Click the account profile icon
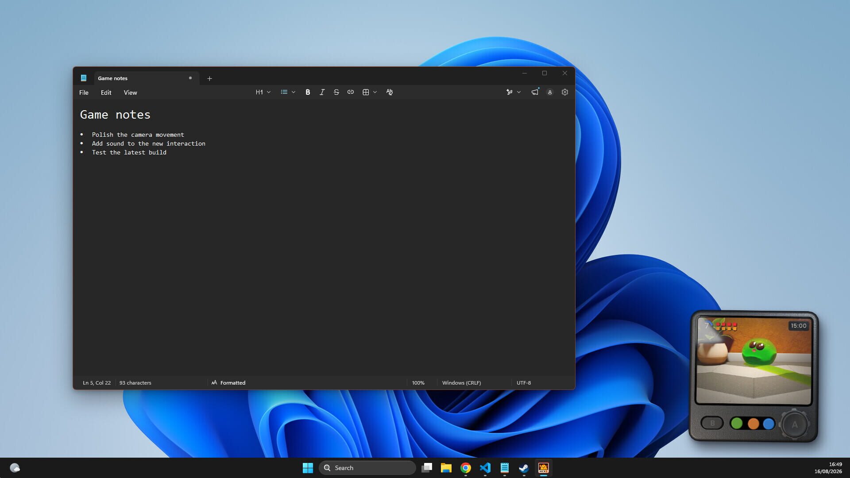The width and height of the screenshot is (850, 478). [x=550, y=92]
